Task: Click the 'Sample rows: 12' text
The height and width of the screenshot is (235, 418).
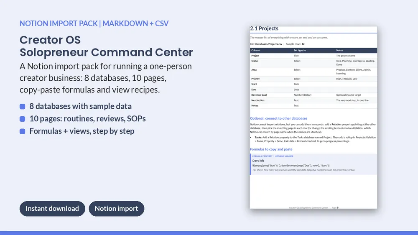Action: pyautogui.click(x=295, y=44)
